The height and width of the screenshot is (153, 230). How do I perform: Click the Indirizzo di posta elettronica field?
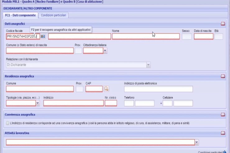[158, 89]
